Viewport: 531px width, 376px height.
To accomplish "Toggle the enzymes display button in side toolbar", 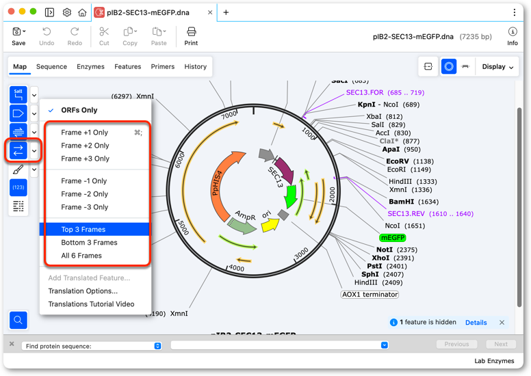I will click(18, 95).
